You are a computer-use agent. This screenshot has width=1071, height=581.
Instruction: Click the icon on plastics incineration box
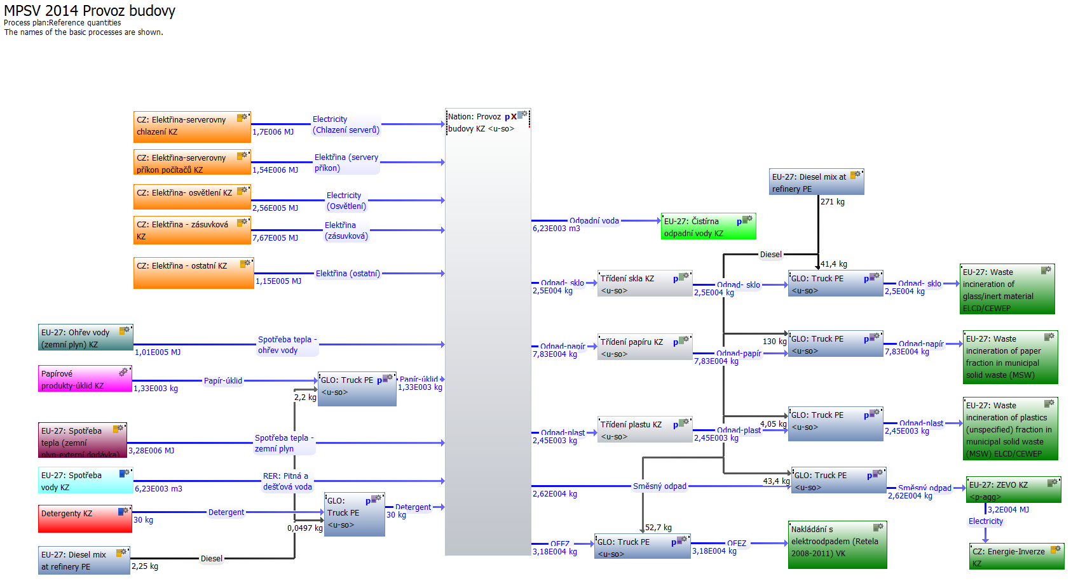(x=1049, y=403)
